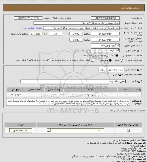Click the تعداد / مقدار column header
Image resolution: width=147 pixels, height=162 pixels.
35,89
